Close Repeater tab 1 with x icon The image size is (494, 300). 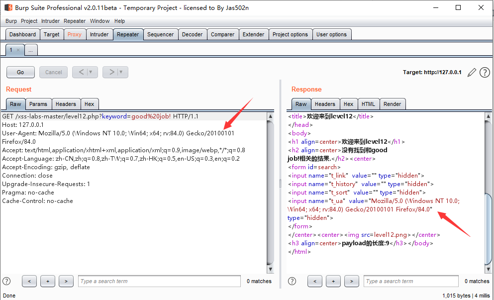tap(18, 50)
